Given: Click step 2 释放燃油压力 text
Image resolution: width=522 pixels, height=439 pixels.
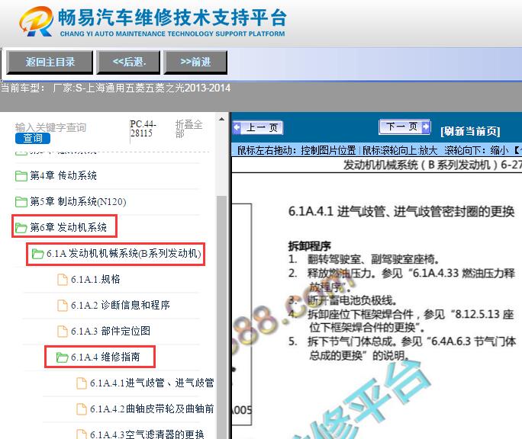Looking at the screenshot, I should 401,280.
